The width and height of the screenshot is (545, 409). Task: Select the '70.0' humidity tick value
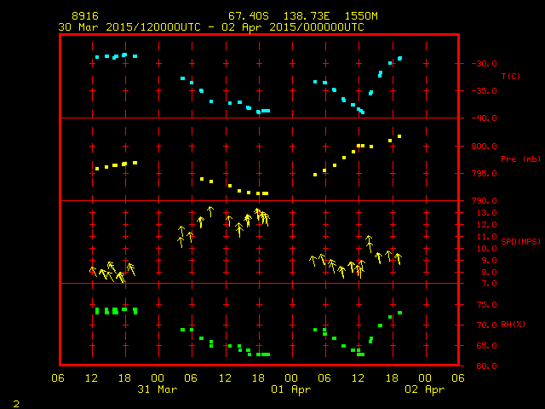487,325
